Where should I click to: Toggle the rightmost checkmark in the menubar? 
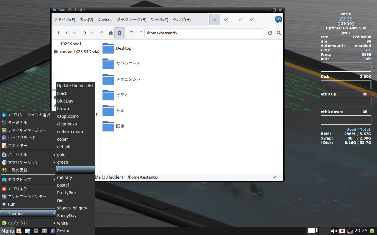pos(252,19)
